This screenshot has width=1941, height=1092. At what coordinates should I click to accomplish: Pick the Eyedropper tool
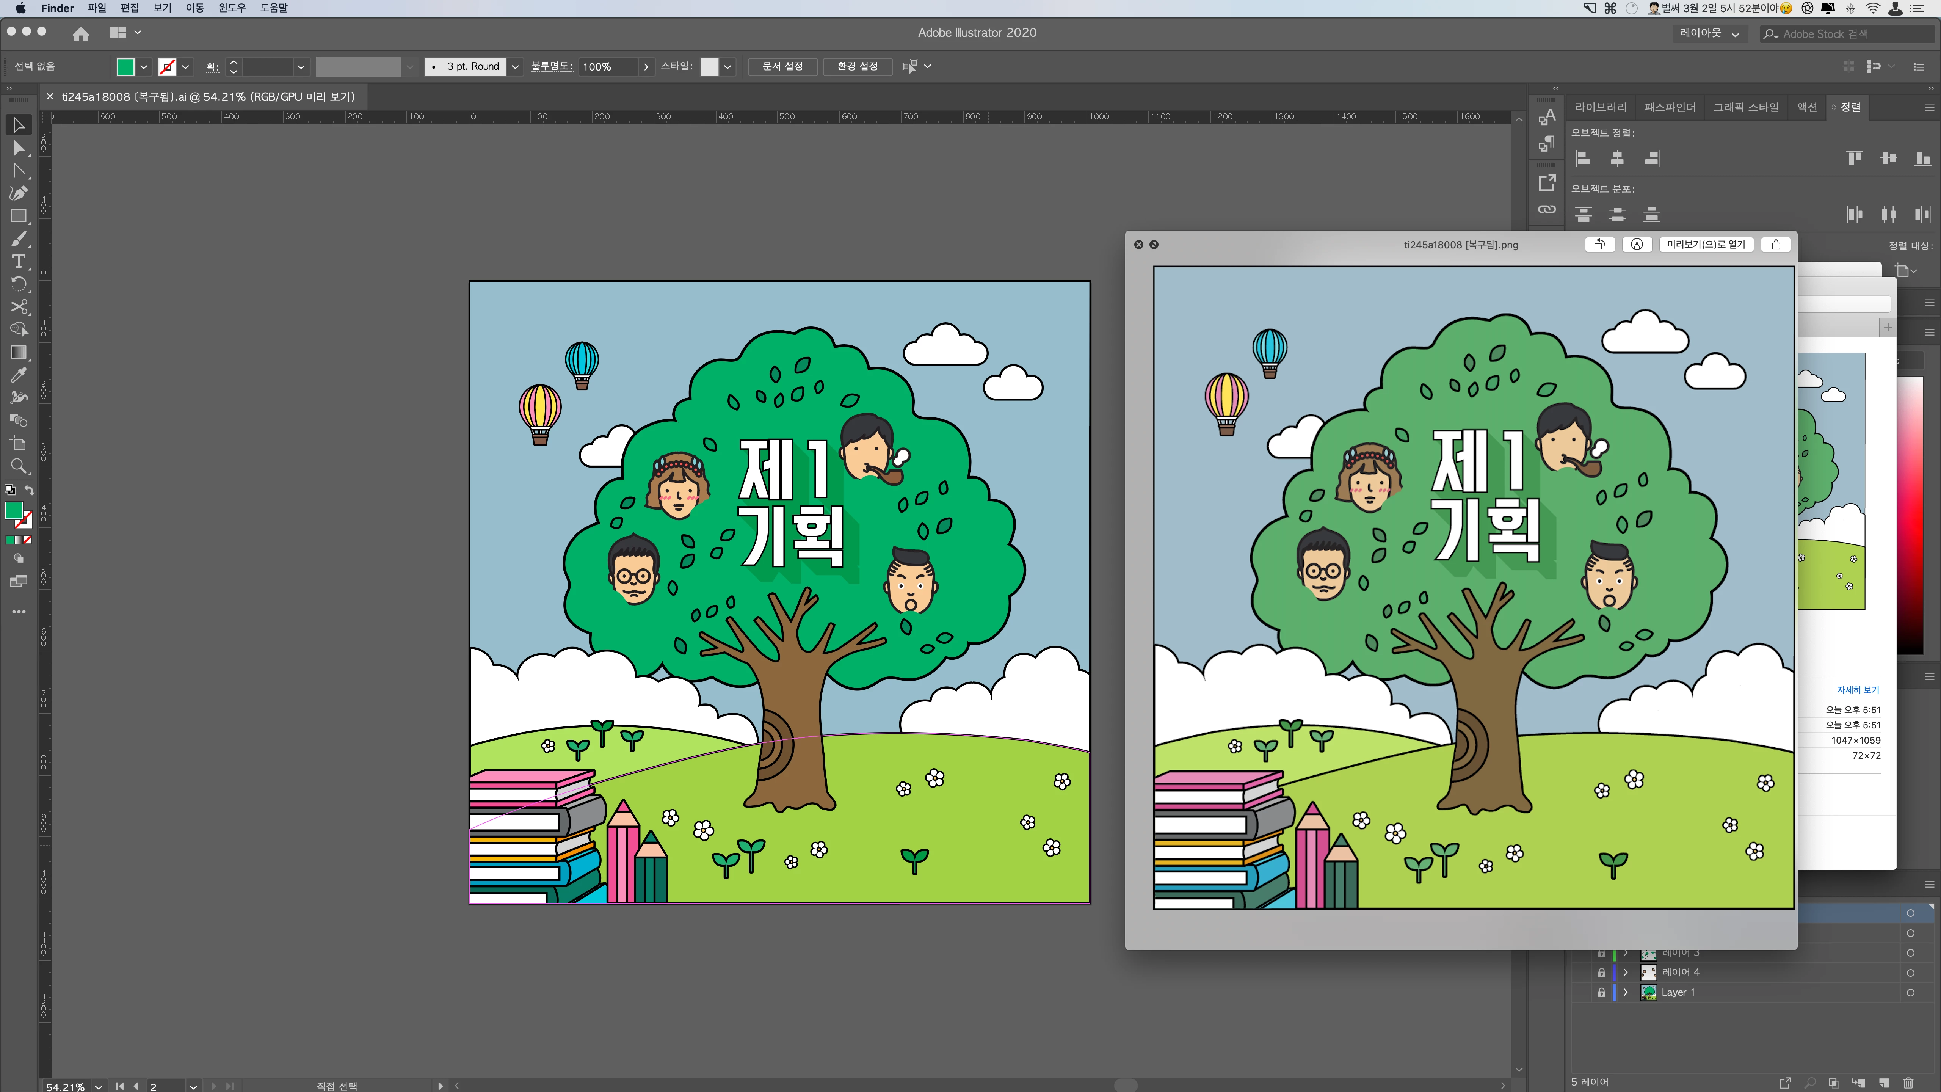tap(19, 375)
